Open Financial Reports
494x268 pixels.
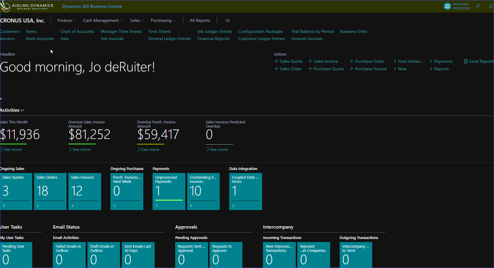click(x=213, y=39)
